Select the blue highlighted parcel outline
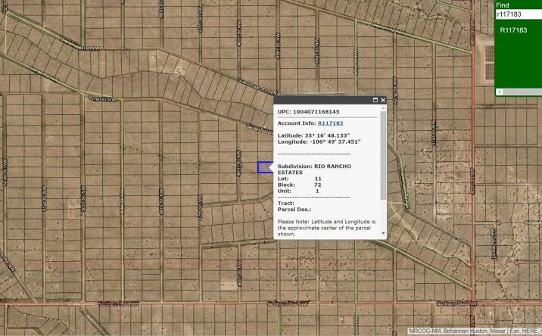The image size is (542, 336). click(265, 167)
